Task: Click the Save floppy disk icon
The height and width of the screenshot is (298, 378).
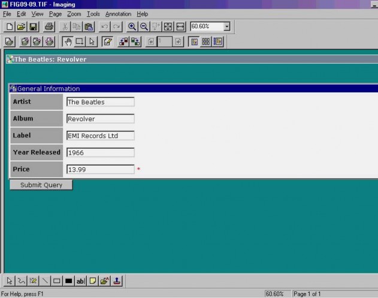Action: 34,27
